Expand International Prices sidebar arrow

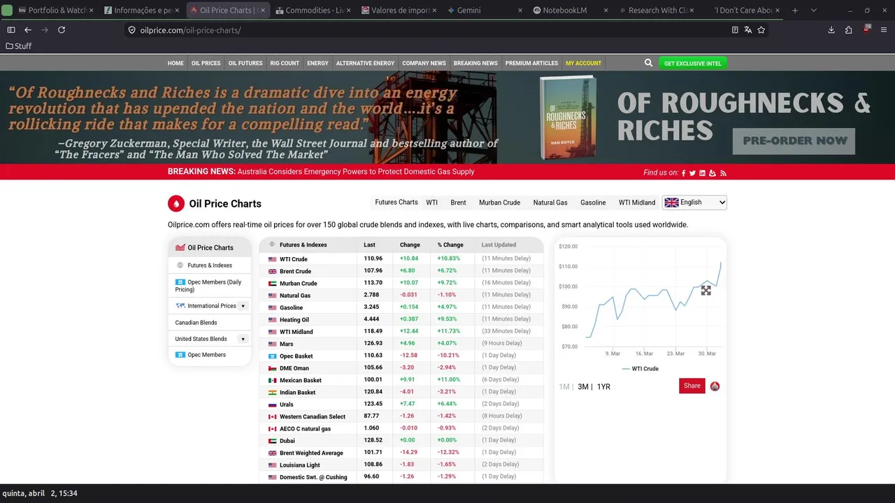click(243, 306)
